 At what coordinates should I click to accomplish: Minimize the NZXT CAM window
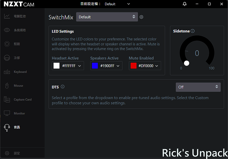pos(197,4)
